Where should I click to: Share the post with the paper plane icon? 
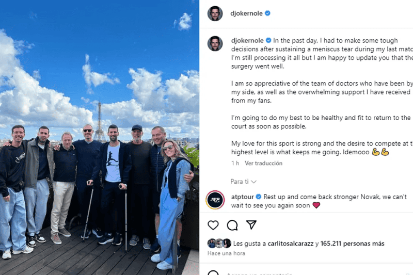pyautogui.click(x=251, y=225)
